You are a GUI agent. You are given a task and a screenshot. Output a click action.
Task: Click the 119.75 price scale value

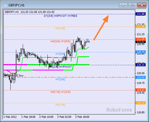click(x=141, y=83)
